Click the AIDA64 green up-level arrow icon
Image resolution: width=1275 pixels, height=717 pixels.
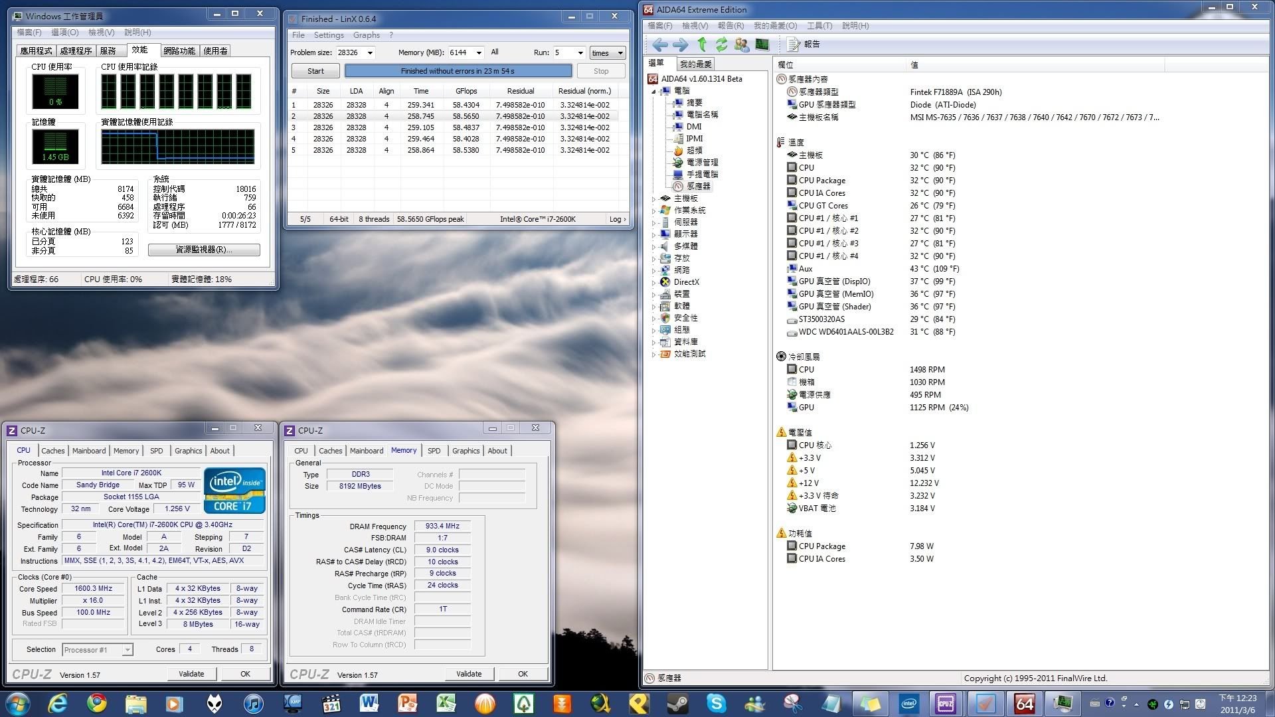coord(702,44)
